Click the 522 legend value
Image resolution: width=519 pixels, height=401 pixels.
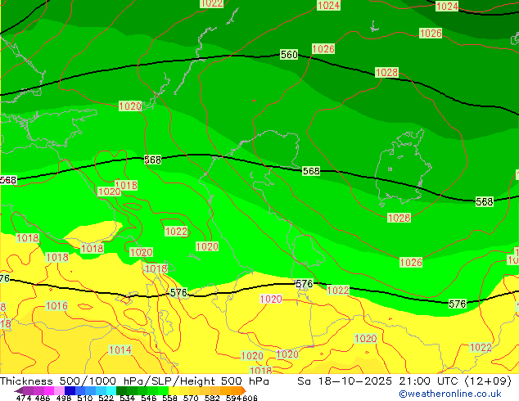106,398
